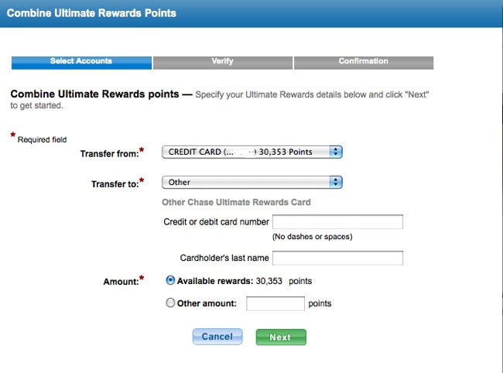Click the "Transfer from:" label
Screen dimensions: 503x373
coord(109,154)
